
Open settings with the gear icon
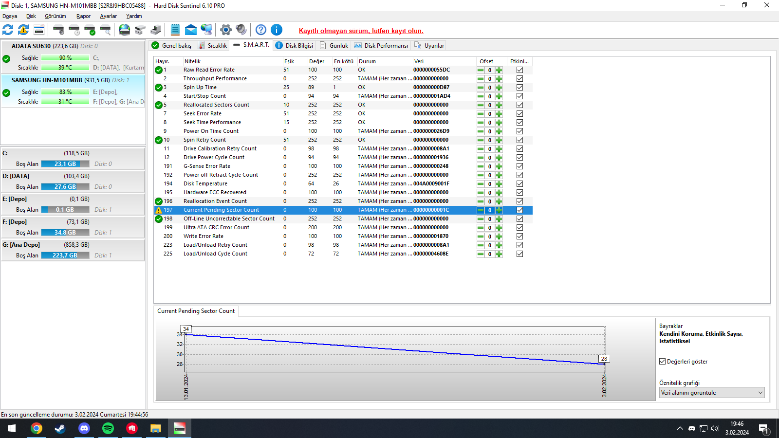click(x=226, y=30)
